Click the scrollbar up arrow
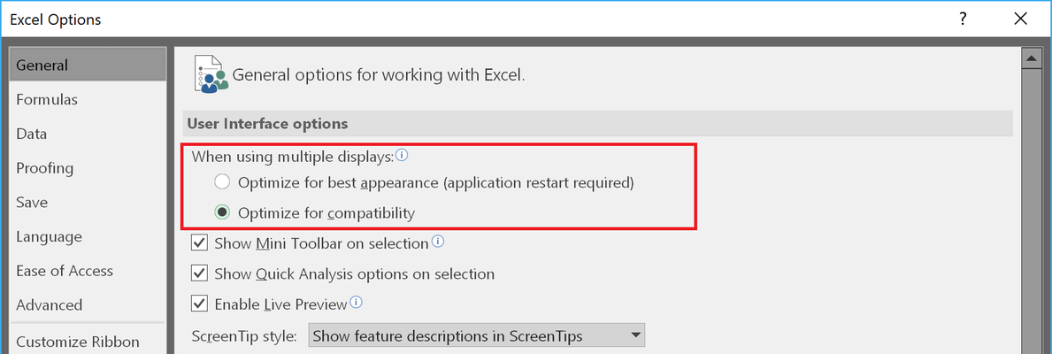The image size is (1052, 354). [1029, 59]
